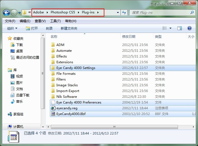Expand the arrow after Adobe breadcrumb
The height and width of the screenshot is (146, 198).
[x=47, y=12]
